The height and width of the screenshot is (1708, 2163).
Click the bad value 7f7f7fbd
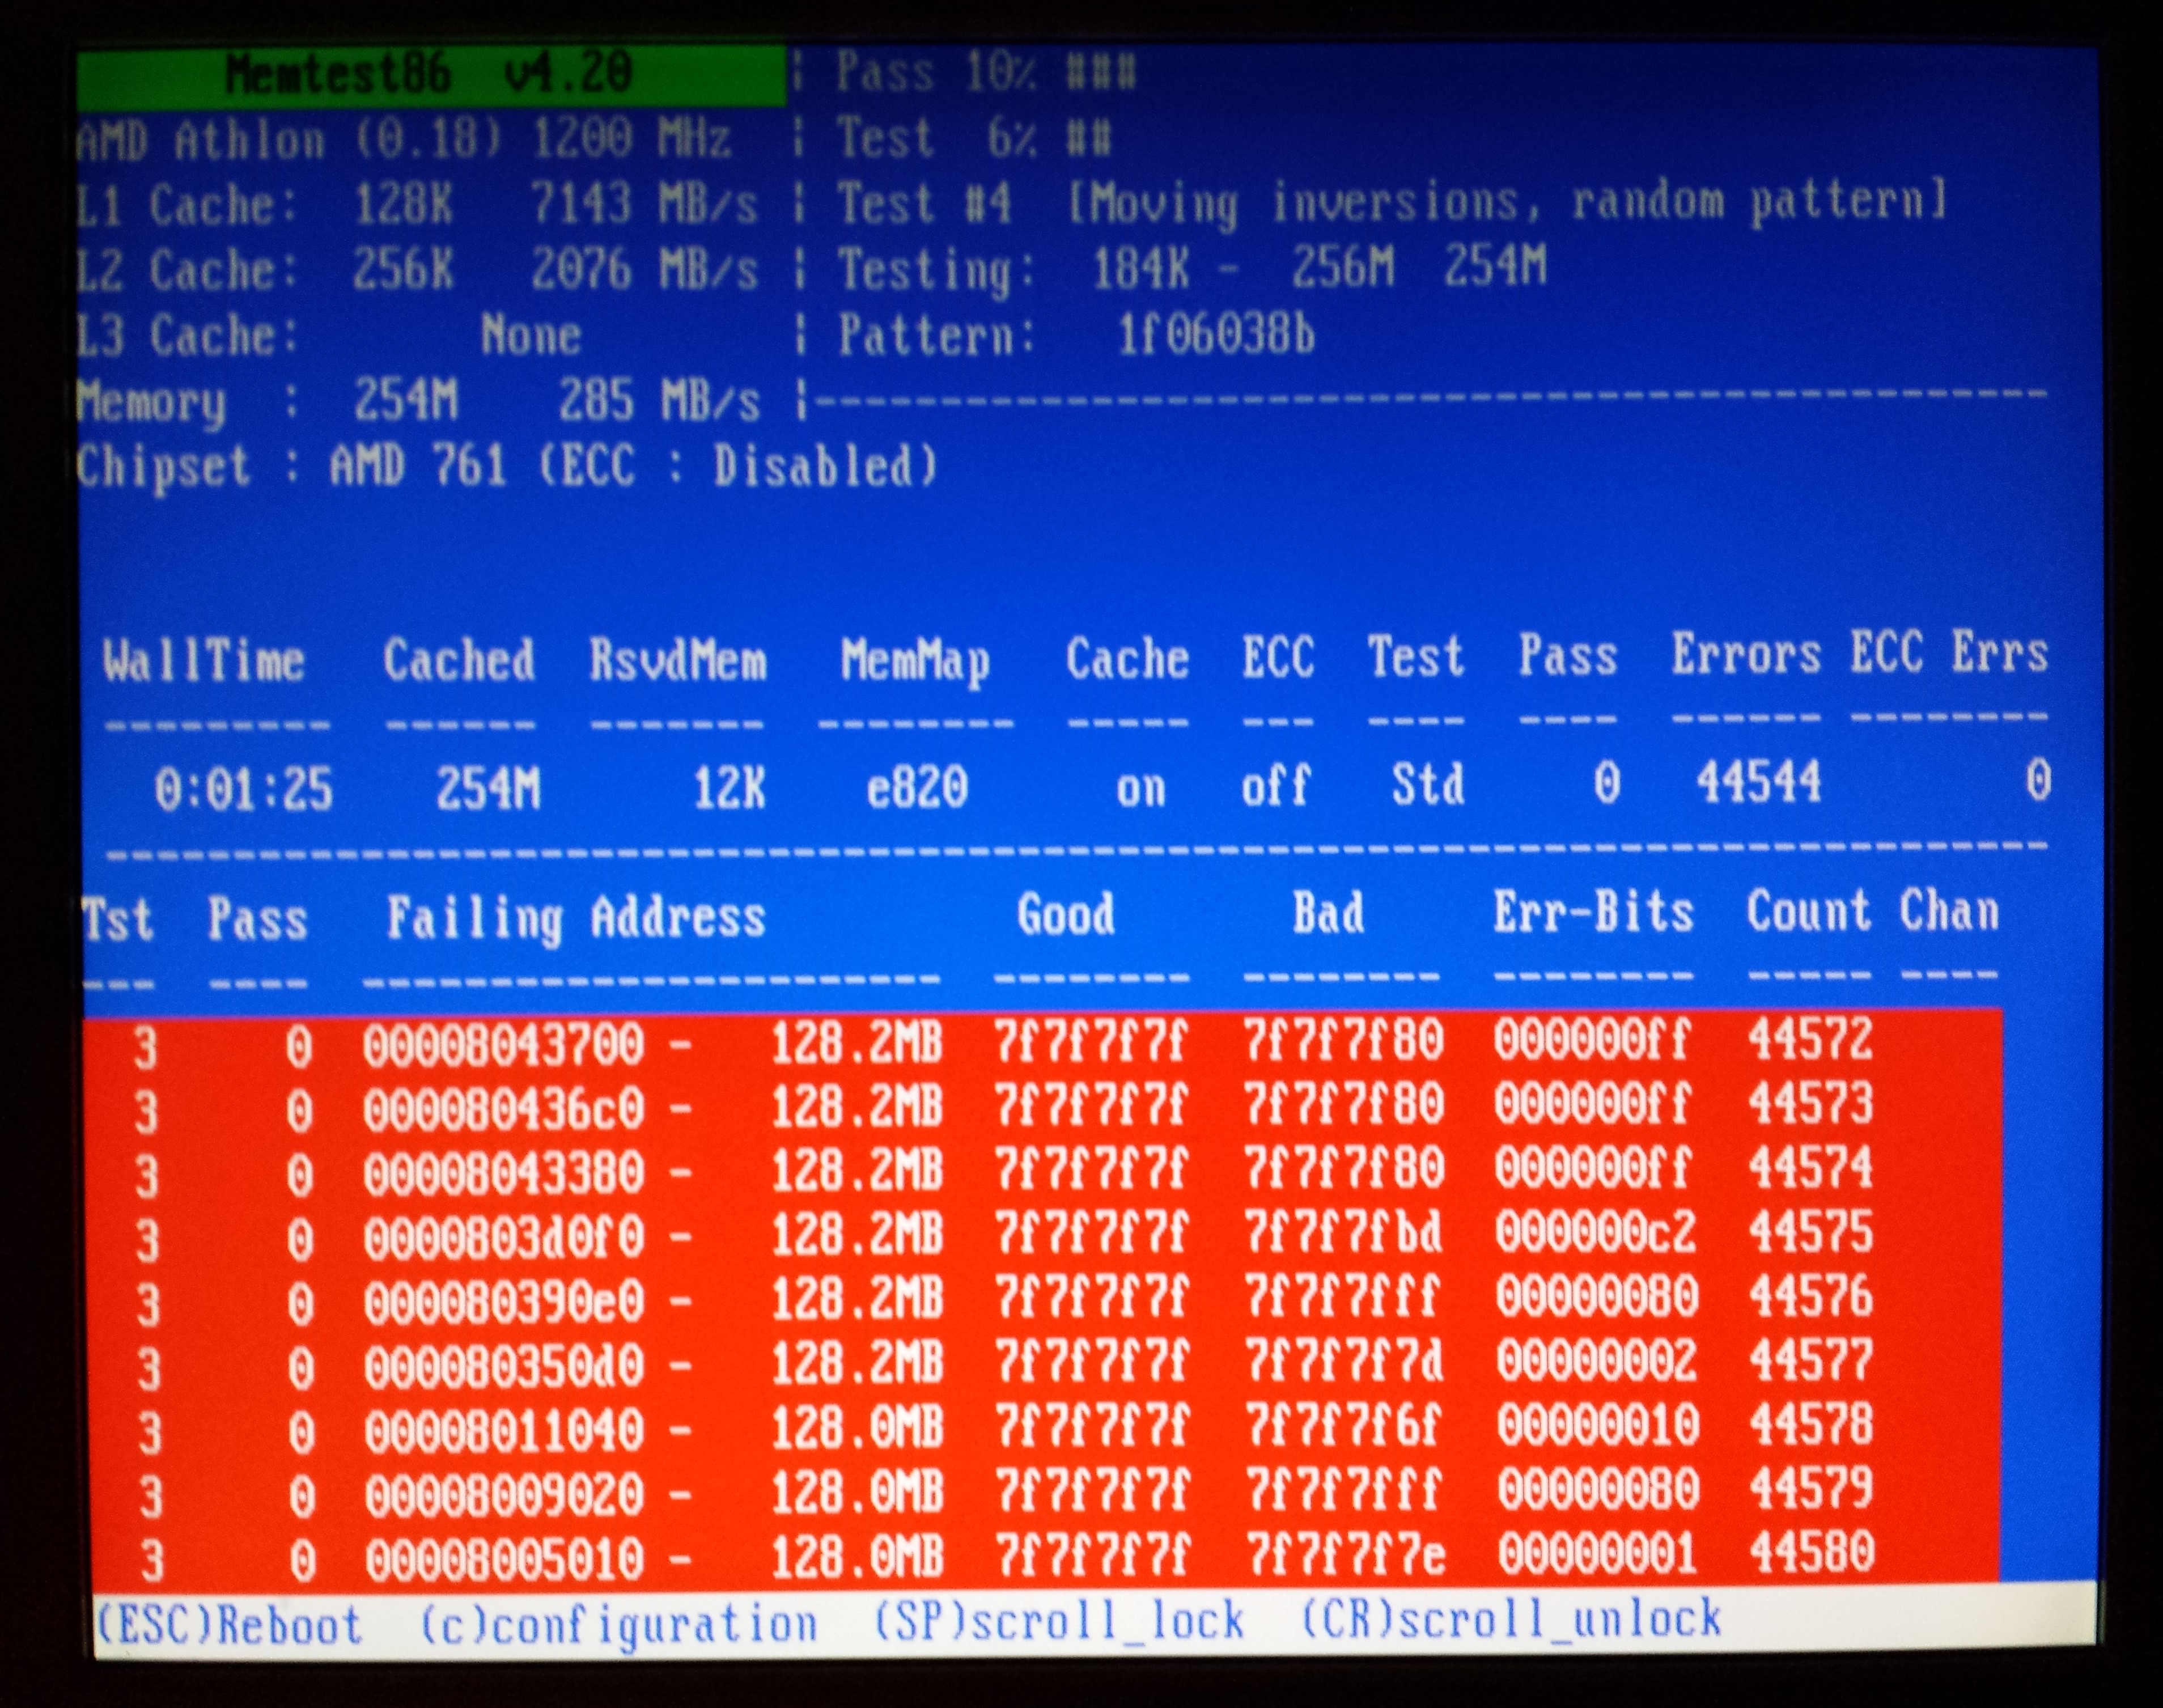[1344, 1234]
